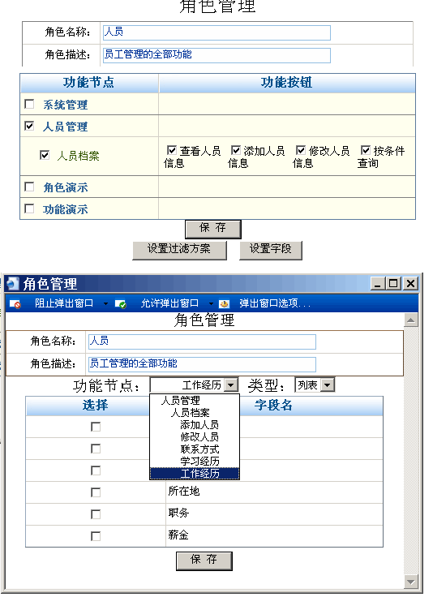The height and width of the screenshot is (610, 433).
Task: Click 保存 button in popup window
Action: [x=204, y=561]
